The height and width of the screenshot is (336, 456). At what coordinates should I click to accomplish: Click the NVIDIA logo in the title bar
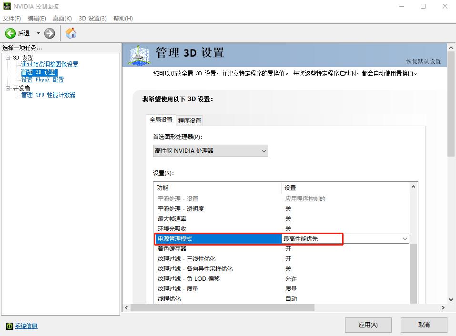tap(7, 6)
